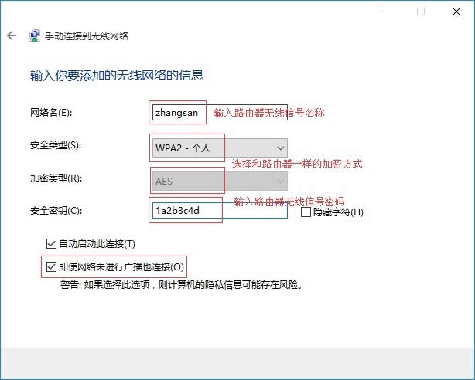
Task: Maximize the wireless setup window
Action: click(x=421, y=12)
